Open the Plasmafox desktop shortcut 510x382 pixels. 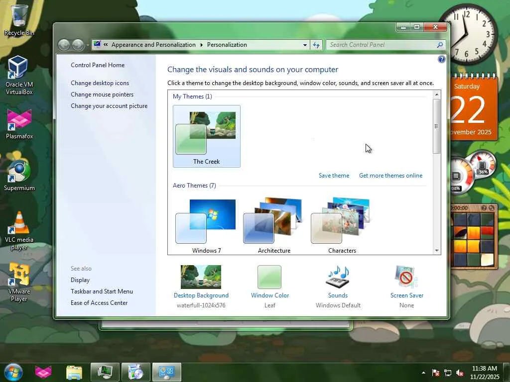click(19, 124)
